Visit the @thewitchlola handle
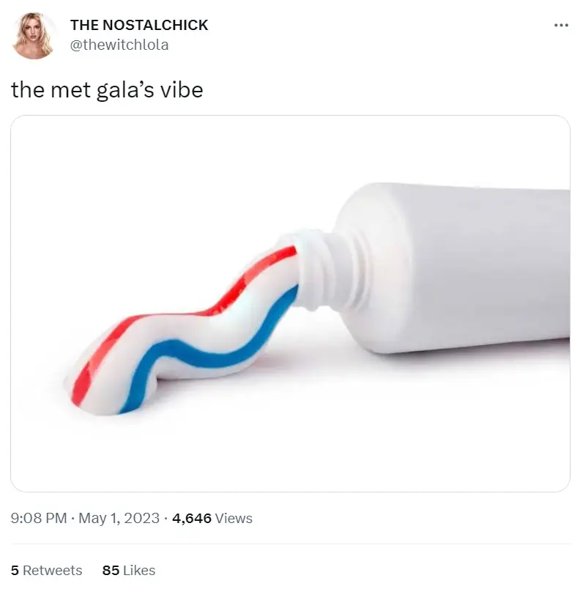The height and width of the screenshot is (589, 583). tap(119, 45)
